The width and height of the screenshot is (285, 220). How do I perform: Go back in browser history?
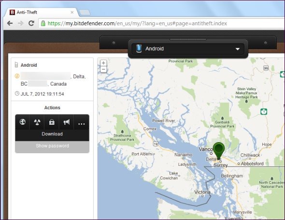(x=10, y=23)
